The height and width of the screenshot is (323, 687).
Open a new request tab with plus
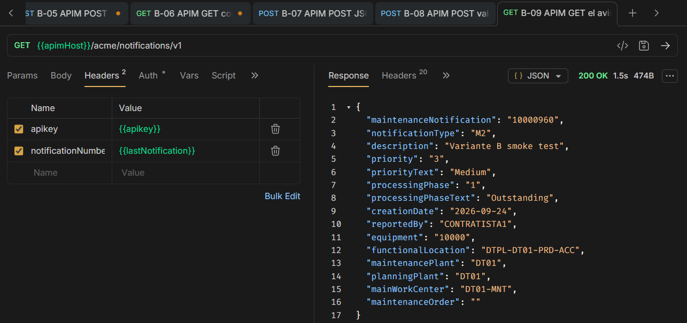pos(632,13)
